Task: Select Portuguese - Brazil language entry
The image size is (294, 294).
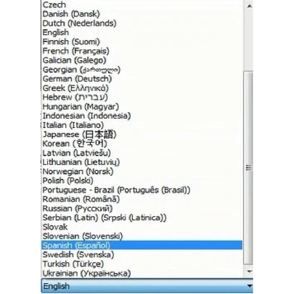Action: pos(142,190)
